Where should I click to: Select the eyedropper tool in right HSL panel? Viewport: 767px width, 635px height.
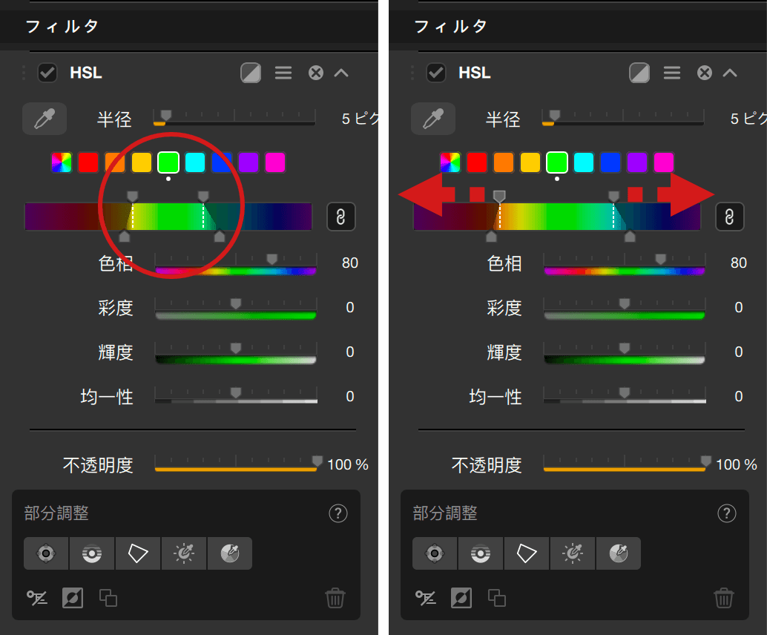(433, 119)
